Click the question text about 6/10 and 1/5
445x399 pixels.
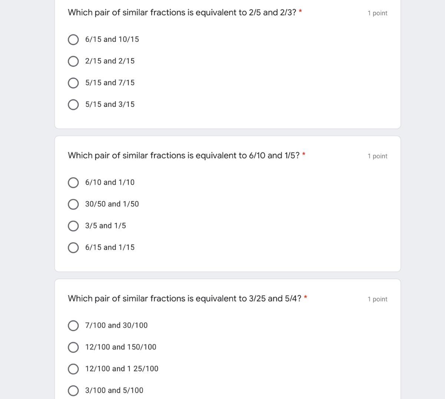point(184,156)
